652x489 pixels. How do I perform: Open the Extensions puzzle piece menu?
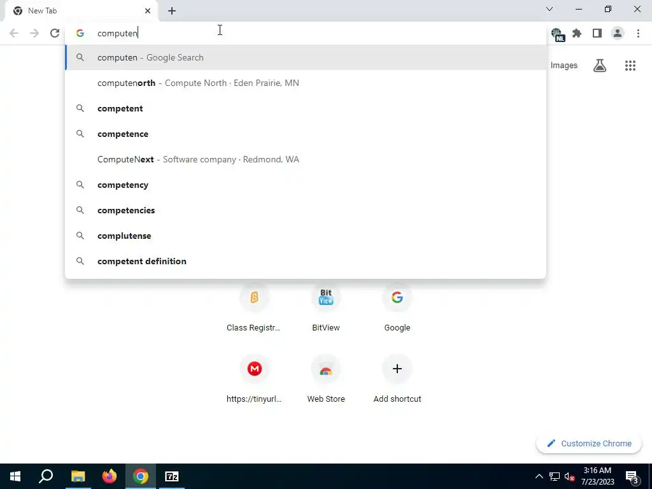pyautogui.click(x=577, y=33)
